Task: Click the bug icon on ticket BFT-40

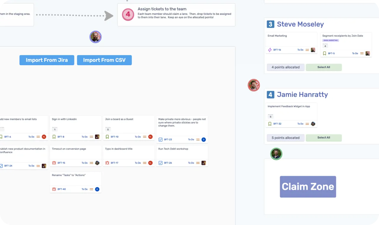Action: pos(54,189)
